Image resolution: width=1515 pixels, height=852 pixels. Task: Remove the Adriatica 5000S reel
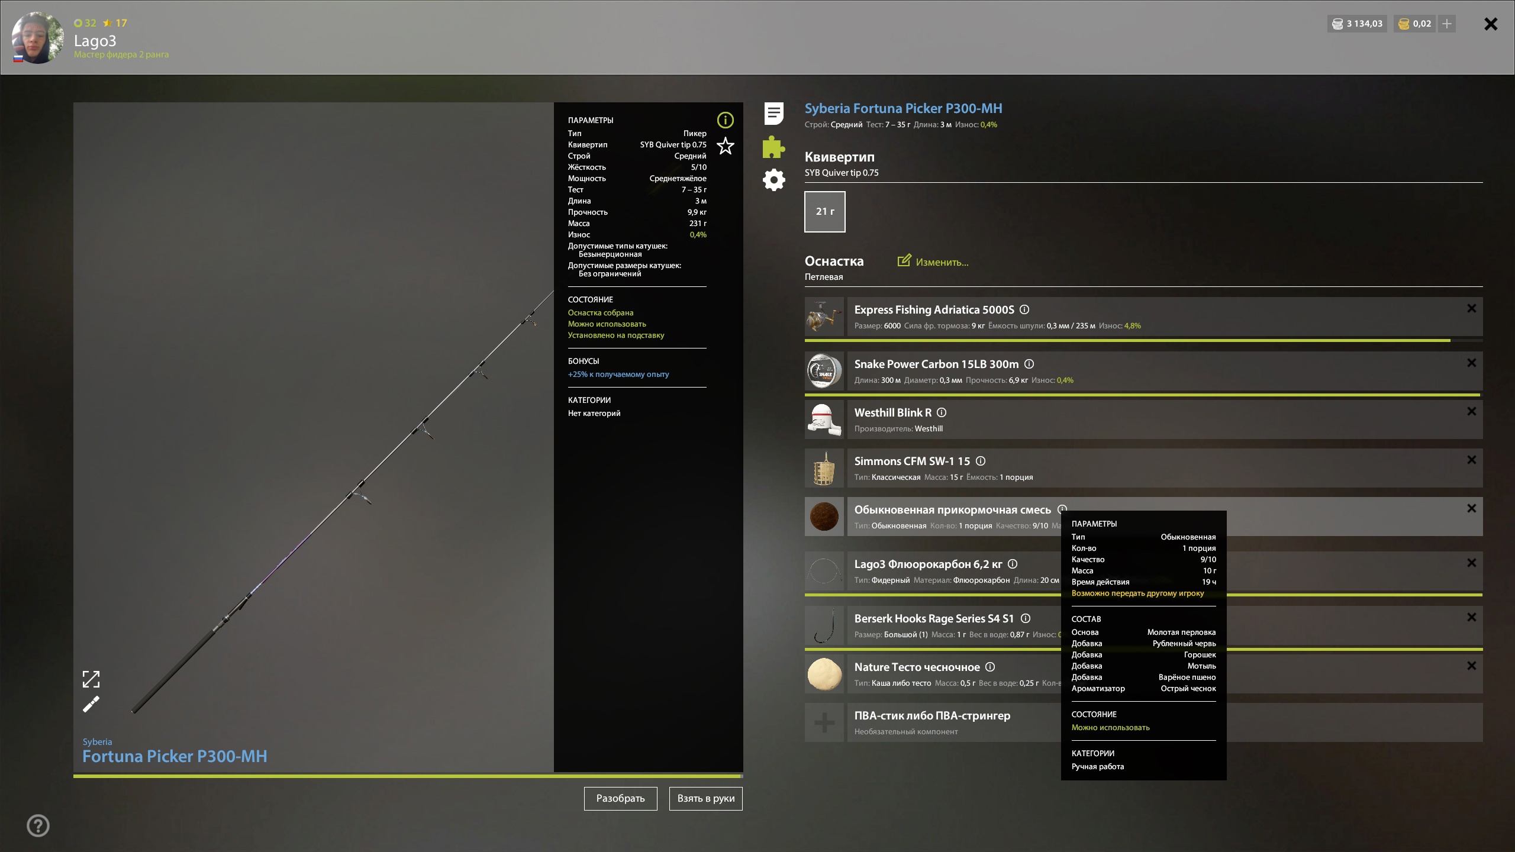[1471, 308]
